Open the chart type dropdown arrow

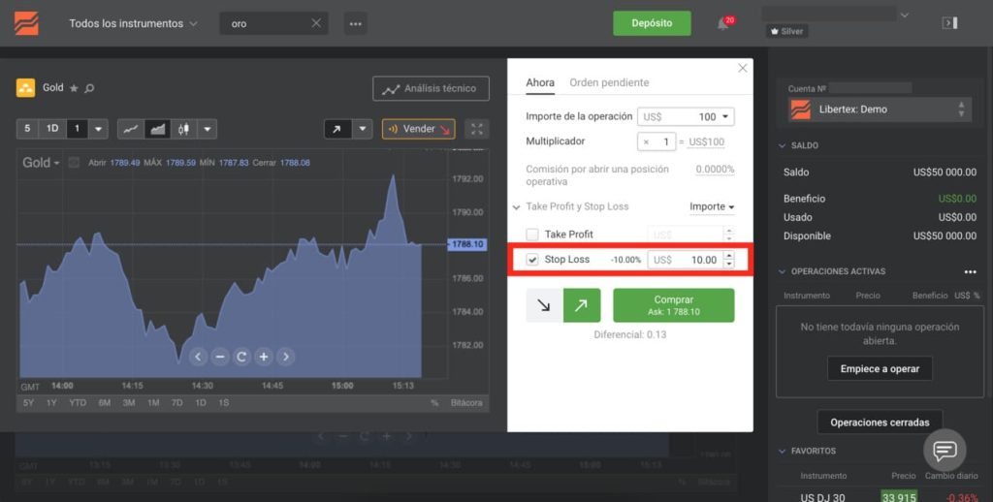pos(208,129)
